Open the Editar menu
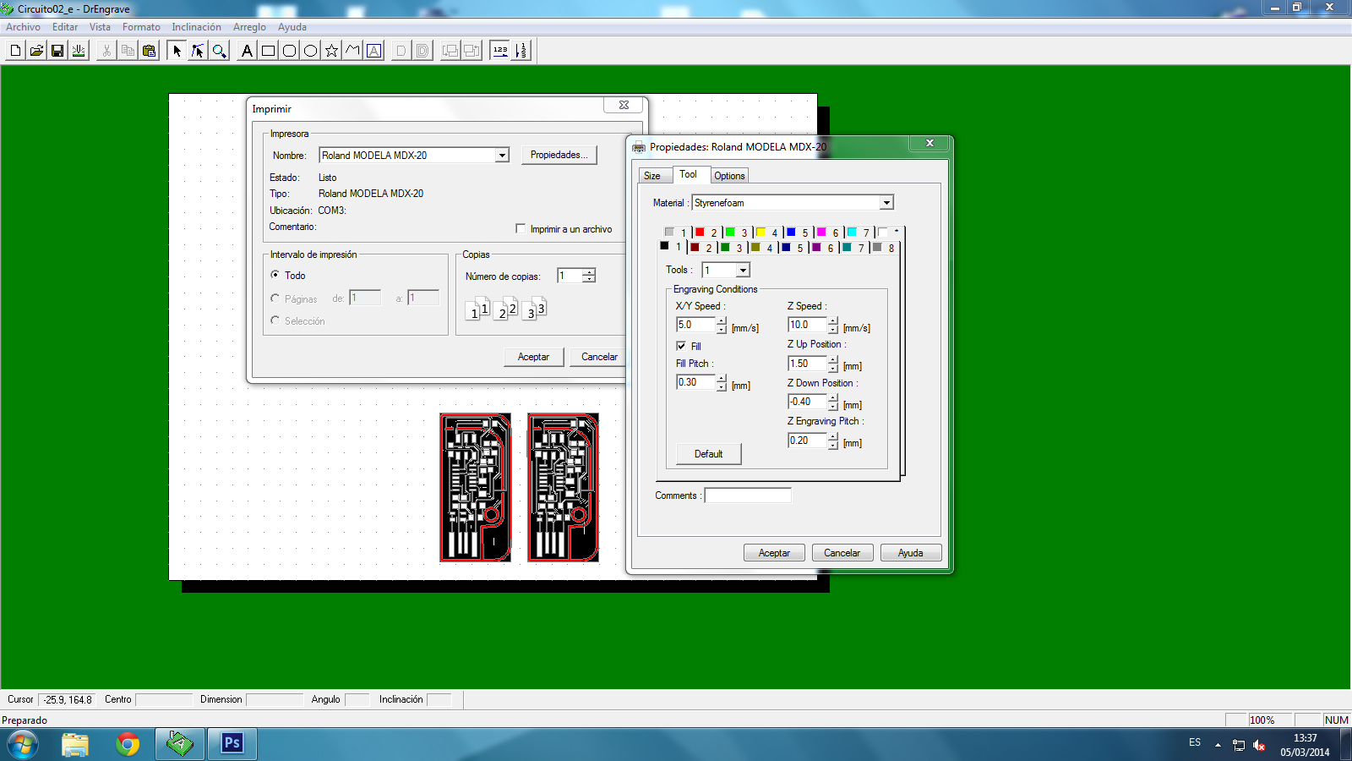This screenshot has height=761, width=1352. pos(65,27)
